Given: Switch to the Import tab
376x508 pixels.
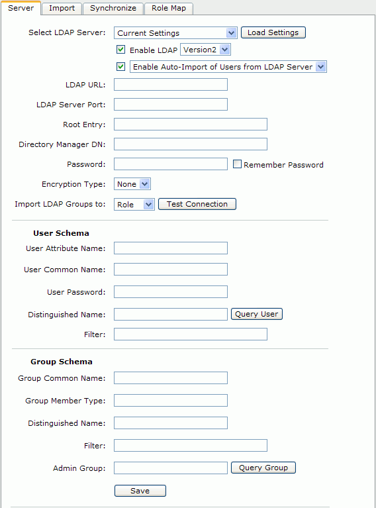Looking at the screenshot, I should pos(62,8).
